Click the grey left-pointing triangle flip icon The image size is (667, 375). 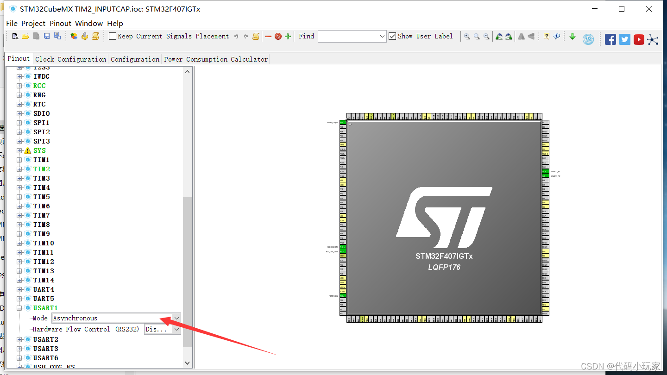tap(531, 36)
